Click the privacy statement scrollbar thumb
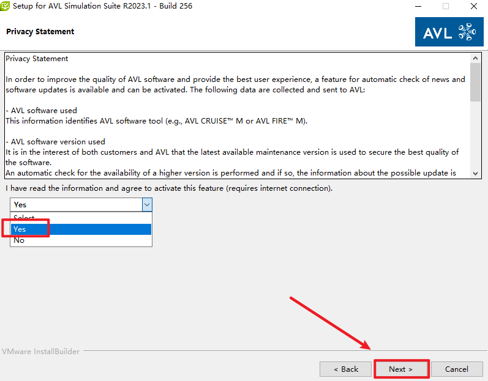This screenshot has height=381, width=488. tap(475, 83)
